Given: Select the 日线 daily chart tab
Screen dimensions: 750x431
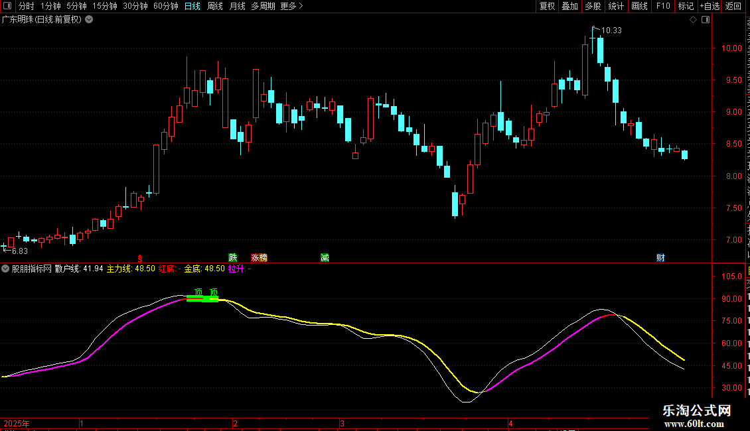Looking at the screenshot, I should 192,6.
